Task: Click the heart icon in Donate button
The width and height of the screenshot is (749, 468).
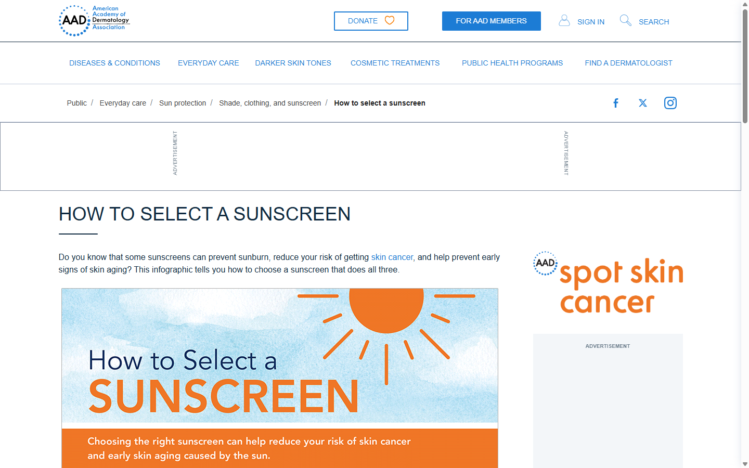Action: click(390, 20)
